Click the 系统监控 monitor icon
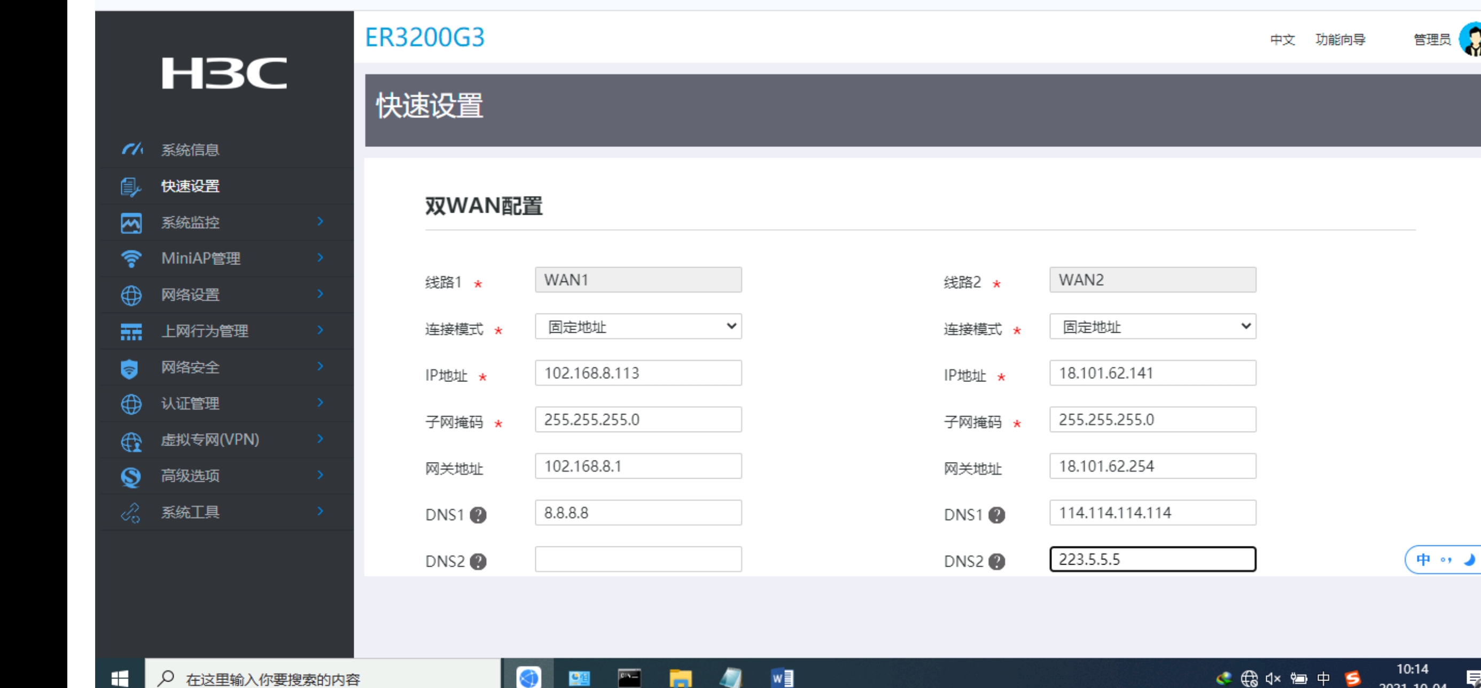The height and width of the screenshot is (688, 1481). pos(131,223)
